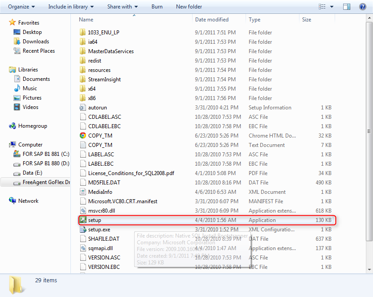Open the Share with dropdown
Viewport: 373px width, 297px height.
[123, 7]
